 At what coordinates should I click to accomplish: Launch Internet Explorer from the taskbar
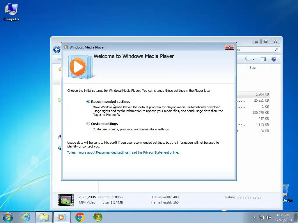coord(26,217)
